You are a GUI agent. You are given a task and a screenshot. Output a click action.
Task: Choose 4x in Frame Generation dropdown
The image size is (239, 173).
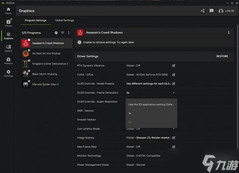point(151,122)
